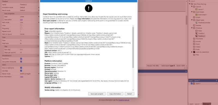Uncheck Show UI elements checkbox
This screenshot has width=218, height=105.
[21, 68]
